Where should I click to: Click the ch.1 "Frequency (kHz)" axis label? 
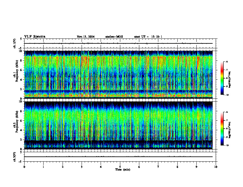17,71
